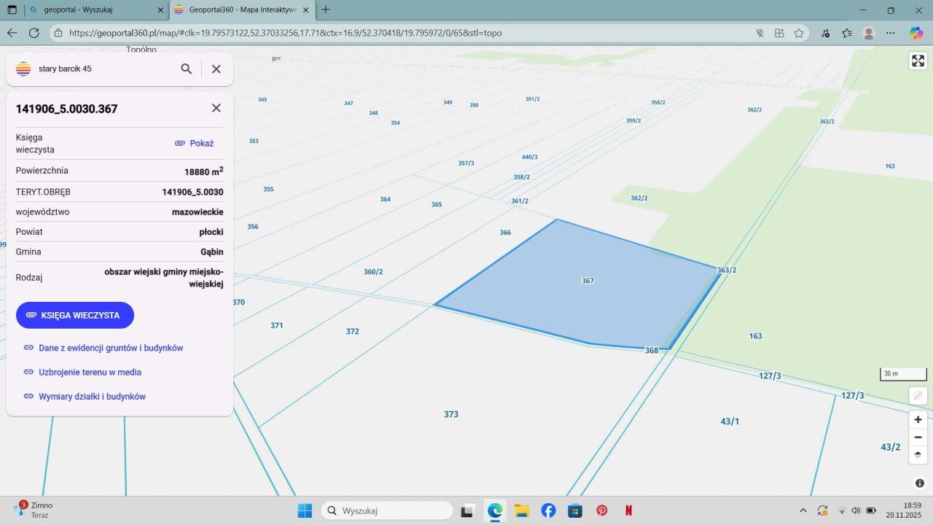Screen dimensions: 933x525
Task: Open a new browser tab
Action: 326,10
